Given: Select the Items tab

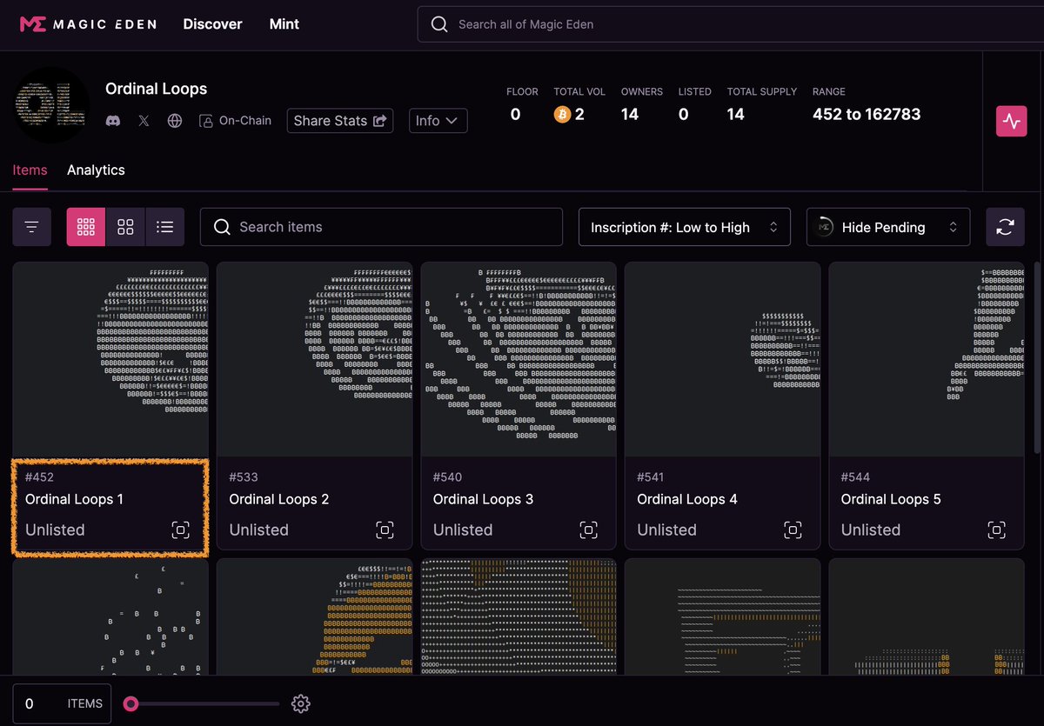Looking at the screenshot, I should 30,170.
